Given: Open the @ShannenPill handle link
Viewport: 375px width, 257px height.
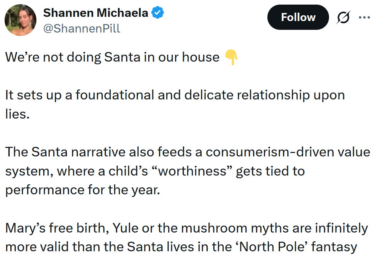Looking at the screenshot, I should [x=82, y=28].
